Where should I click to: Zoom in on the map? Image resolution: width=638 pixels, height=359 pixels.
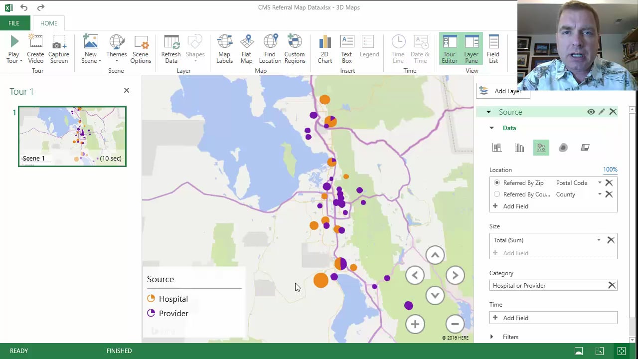coord(415,324)
